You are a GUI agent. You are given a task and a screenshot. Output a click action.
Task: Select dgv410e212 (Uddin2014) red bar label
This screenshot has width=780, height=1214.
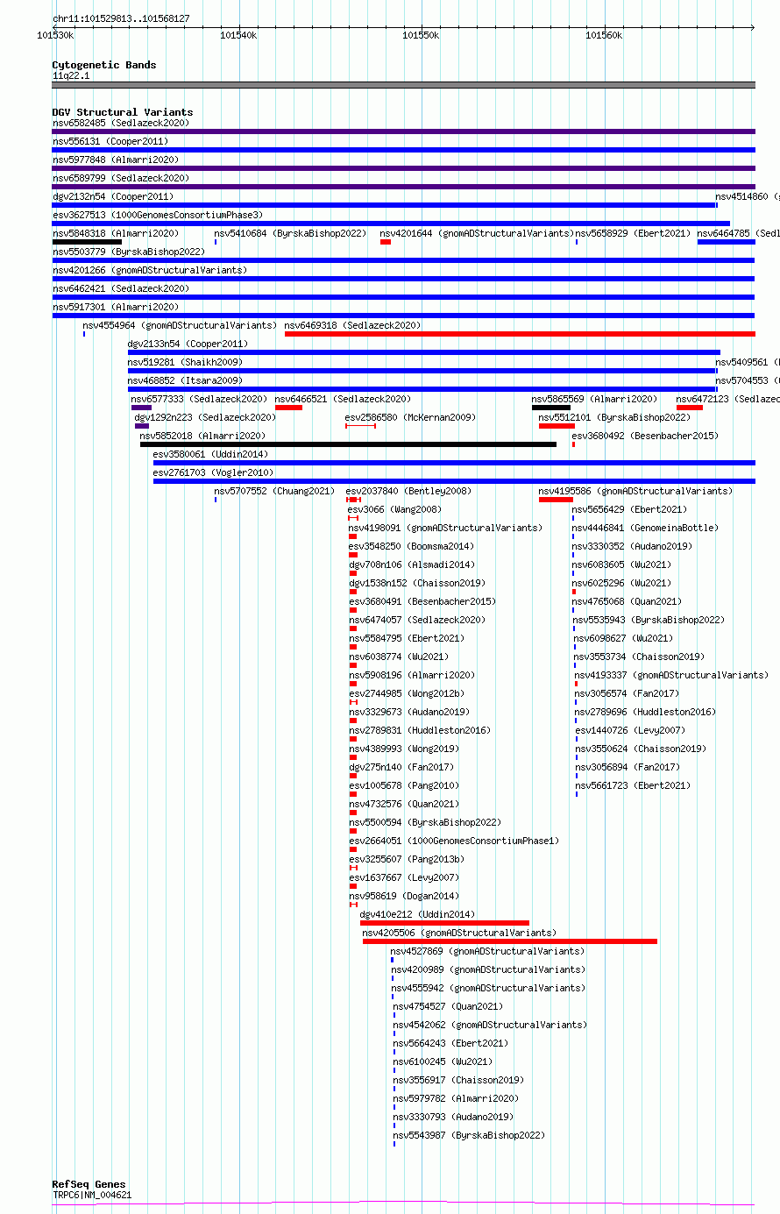click(x=417, y=914)
